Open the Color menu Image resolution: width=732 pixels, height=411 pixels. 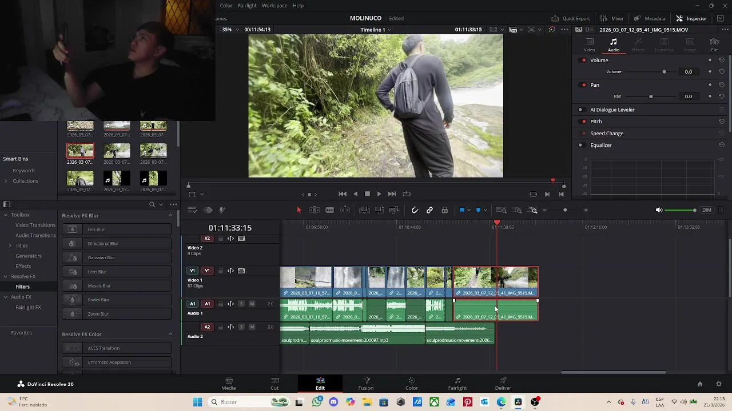click(x=226, y=6)
